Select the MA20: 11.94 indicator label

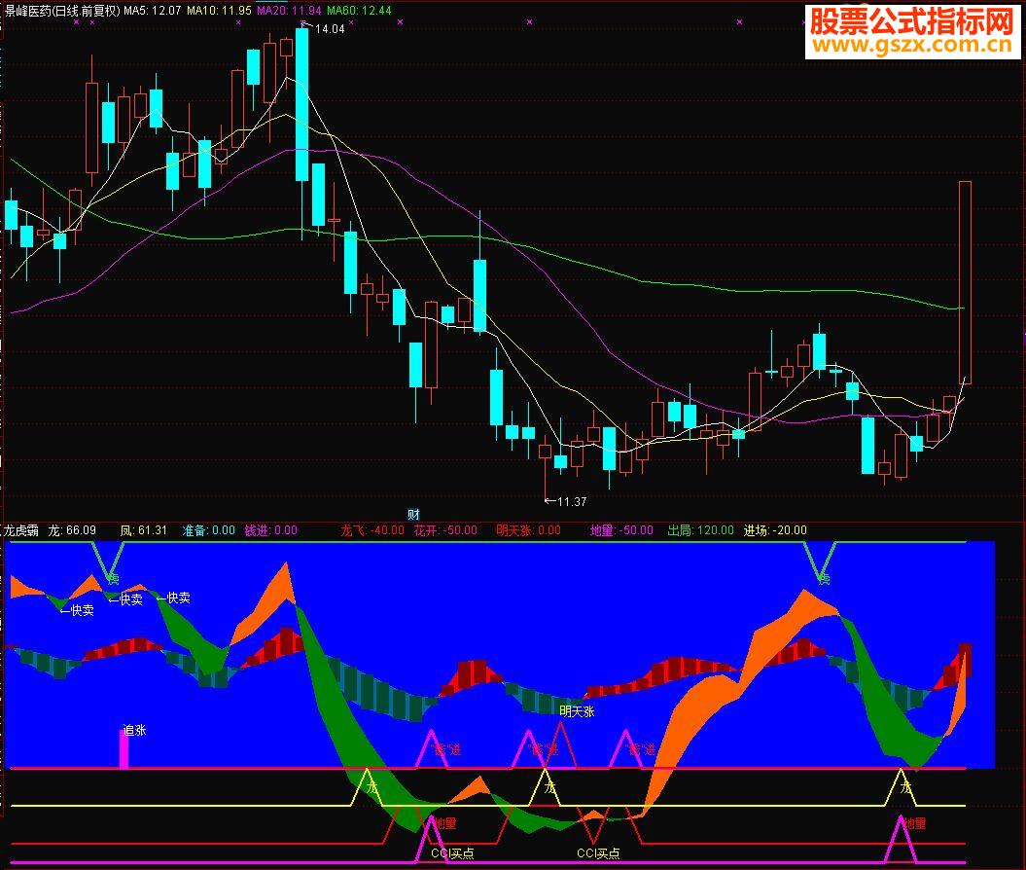click(x=289, y=11)
